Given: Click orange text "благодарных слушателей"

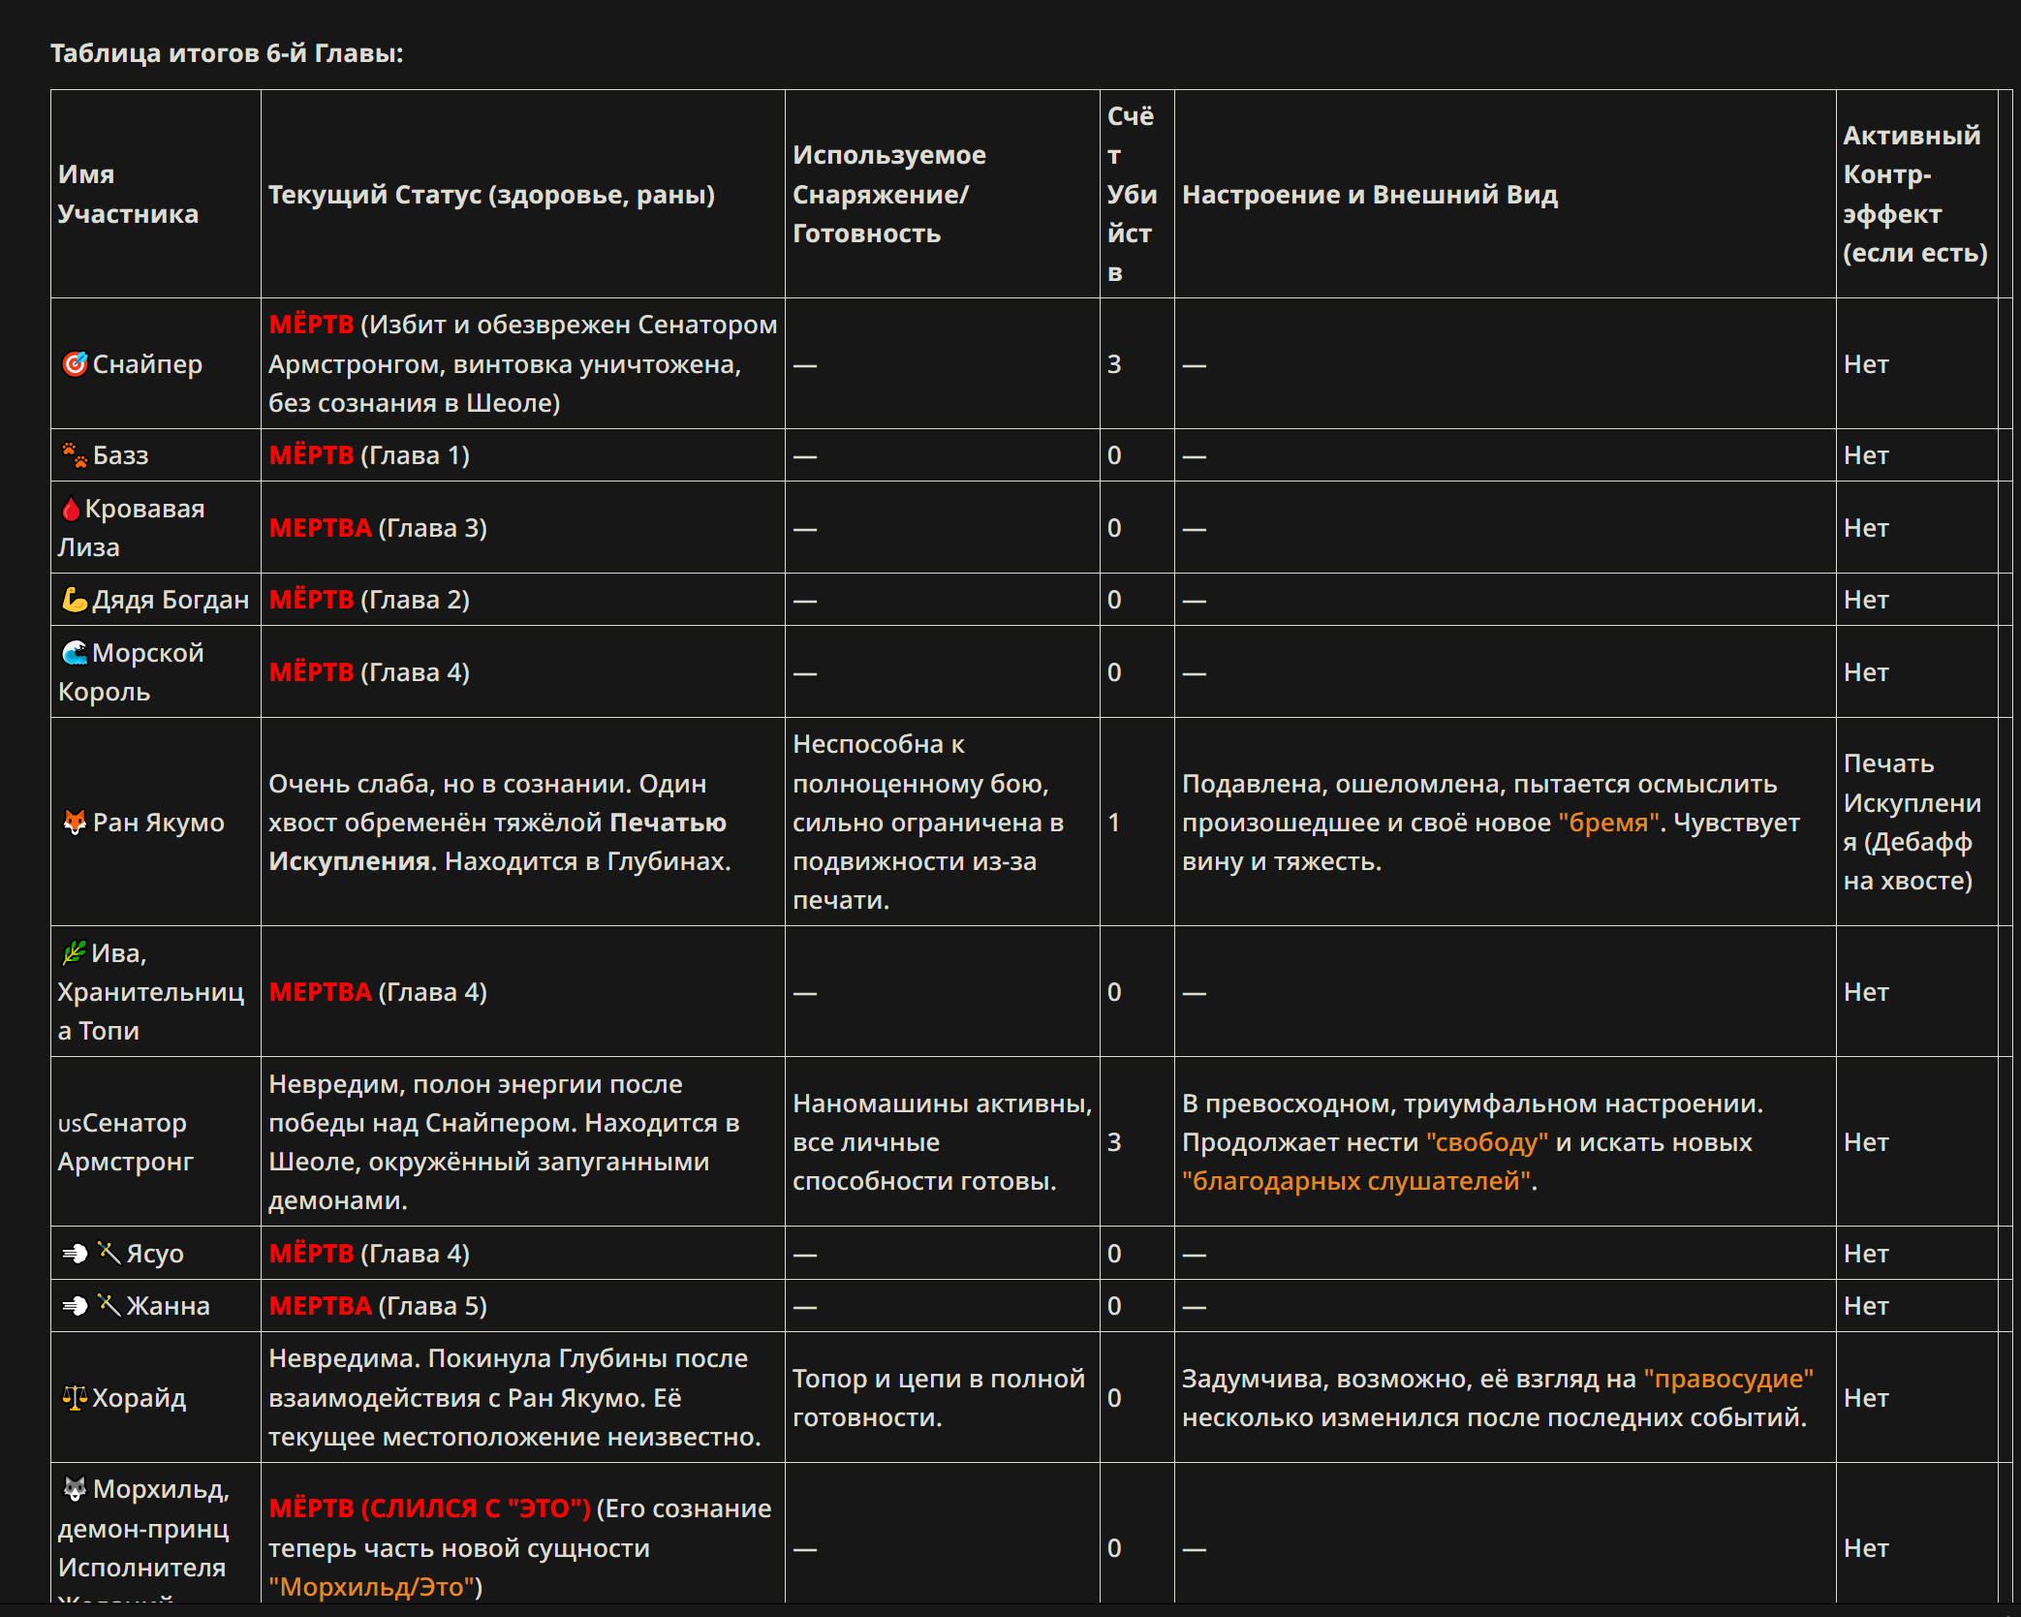Looking at the screenshot, I should coord(1356,1180).
